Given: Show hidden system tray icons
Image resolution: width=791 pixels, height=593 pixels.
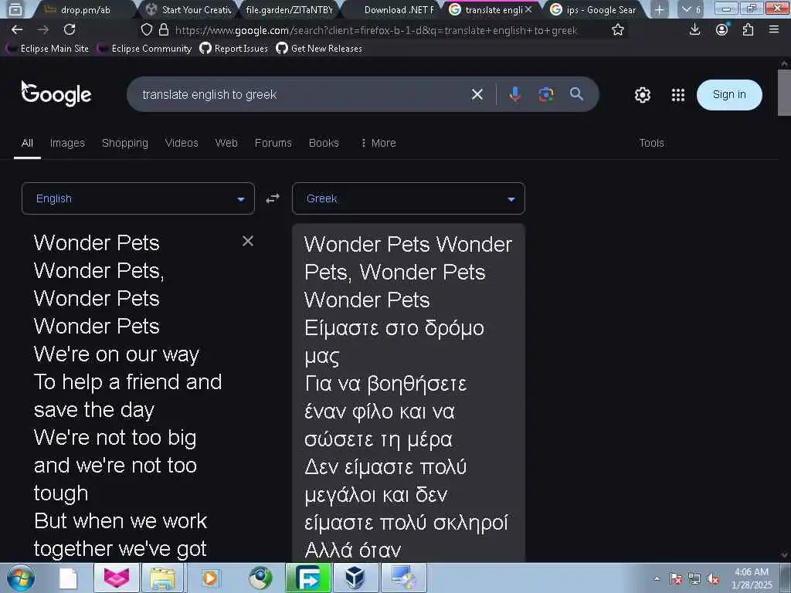Looking at the screenshot, I should 657,579.
